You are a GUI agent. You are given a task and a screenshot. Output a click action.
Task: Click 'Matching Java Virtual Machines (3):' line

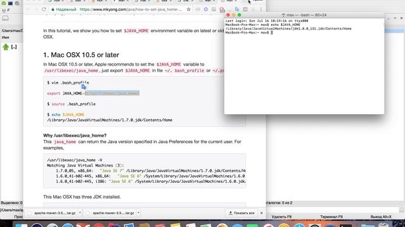coord(85,165)
